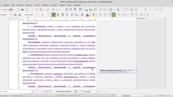The image size is (173, 97).
Task: Align the paragraph to the left
Action: 100,15
